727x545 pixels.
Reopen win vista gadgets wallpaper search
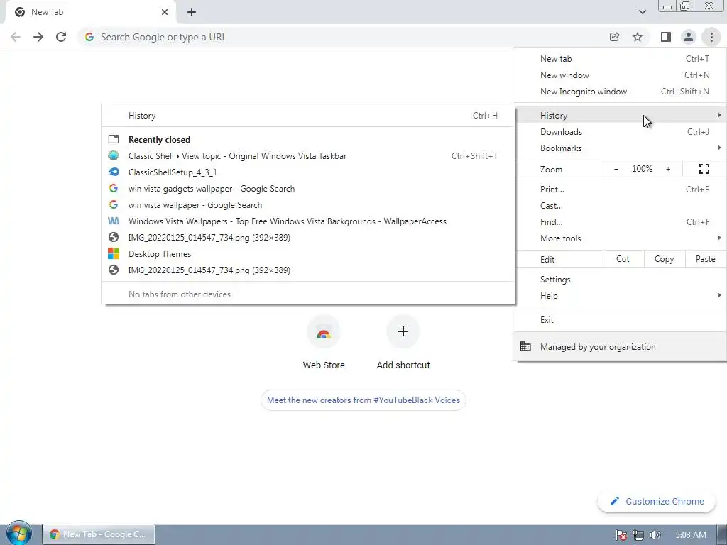point(308,189)
